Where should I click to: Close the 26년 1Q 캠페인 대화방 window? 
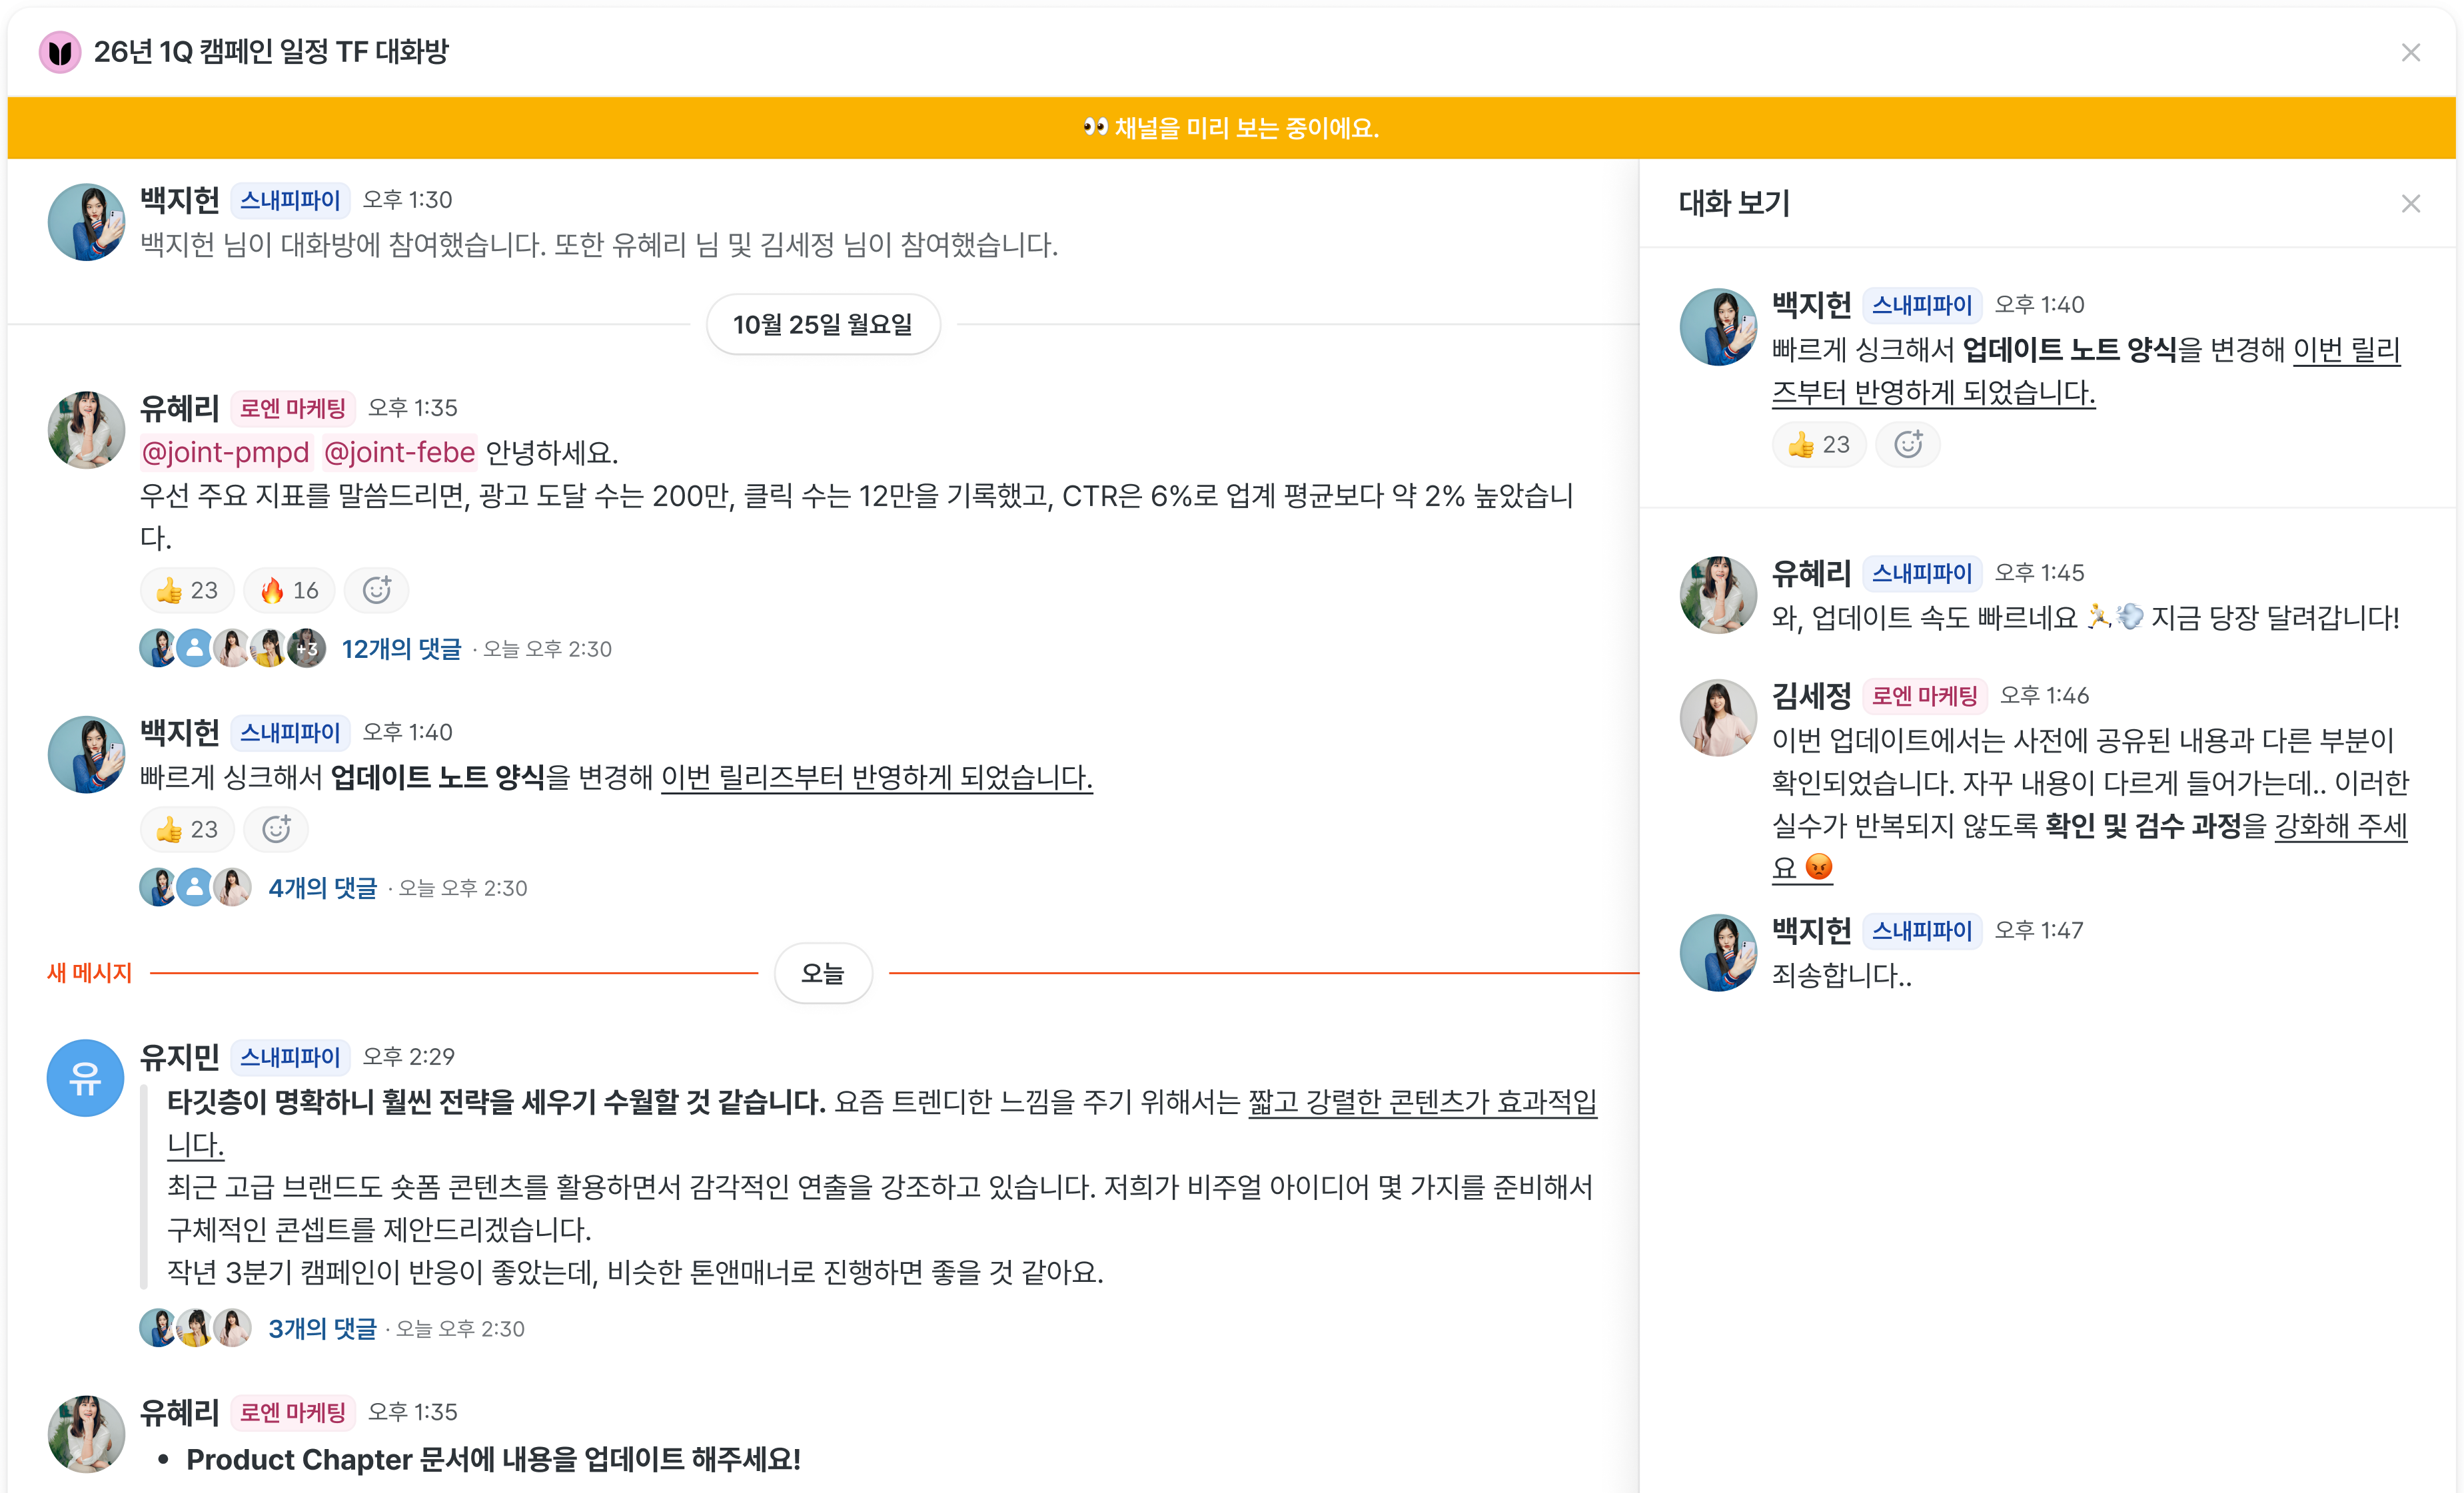2410,52
